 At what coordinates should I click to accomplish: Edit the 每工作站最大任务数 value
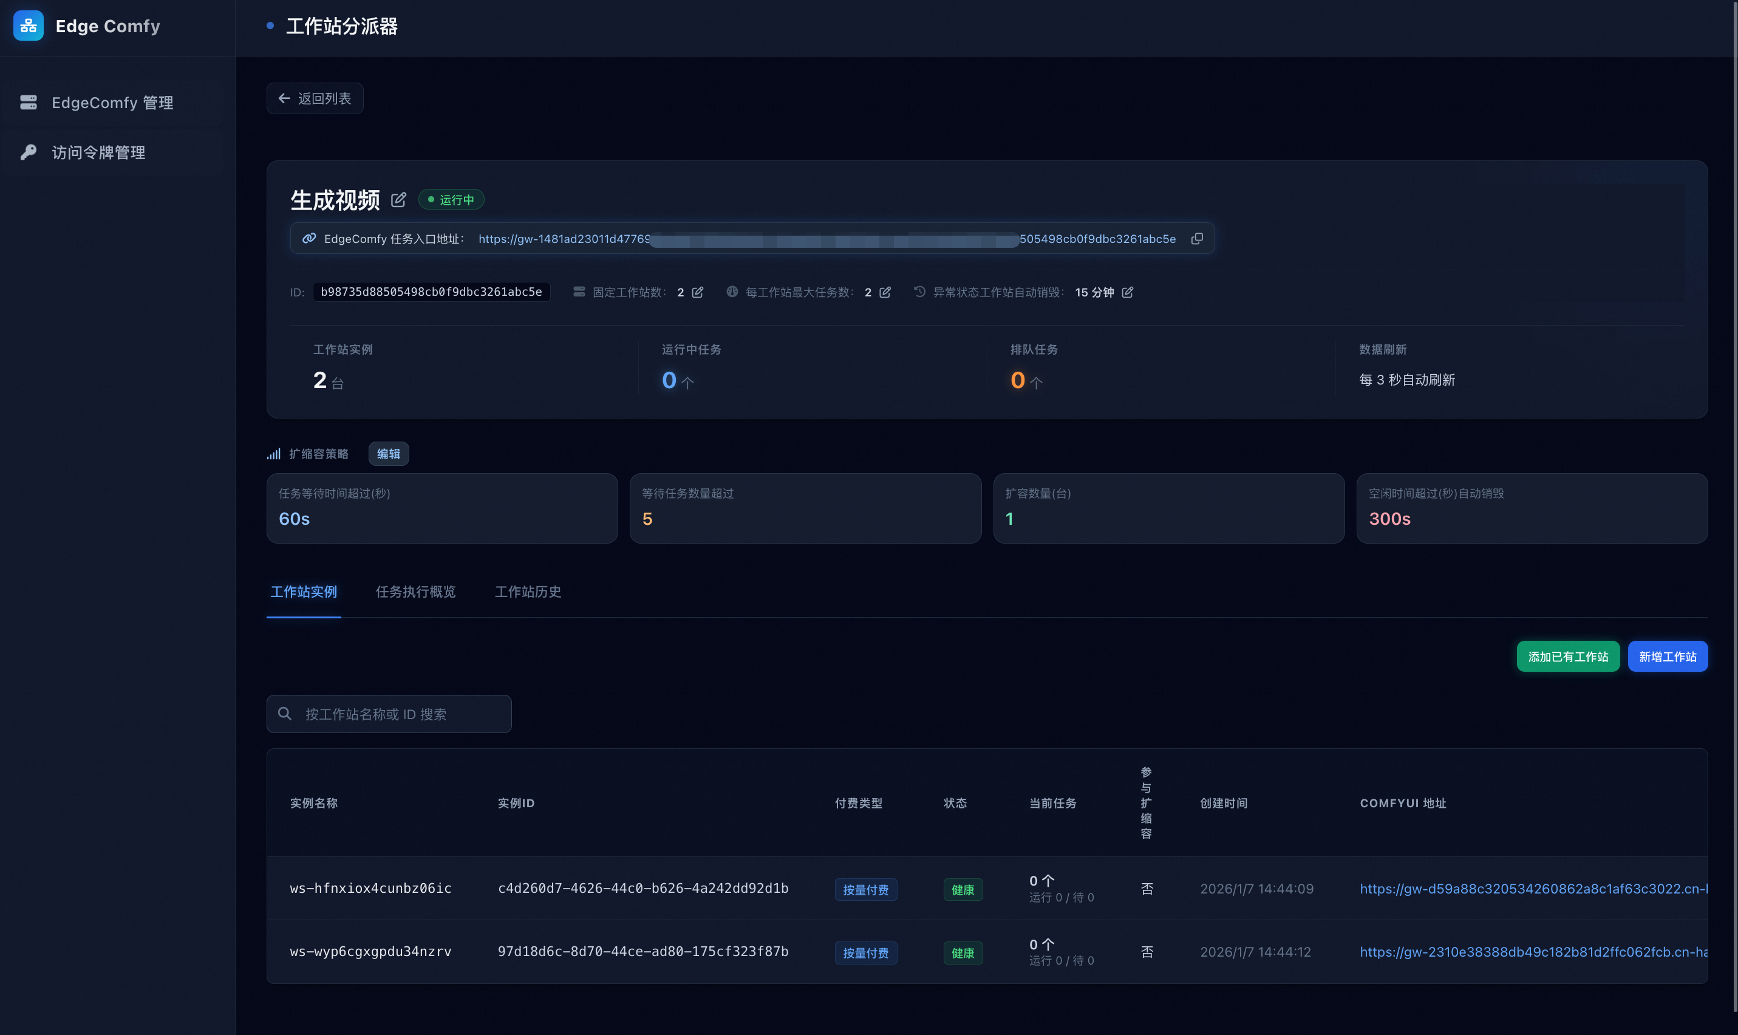point(885,292)
